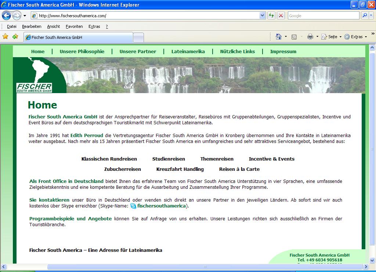Click the 'Reisen à la Carte' text
Viewport: 376px width, 272px height.
tap(239, 169)
